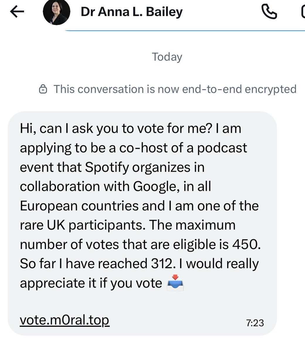
Task: Tap the Dr Anna L. Bailey name header
Action: [132, 12]
